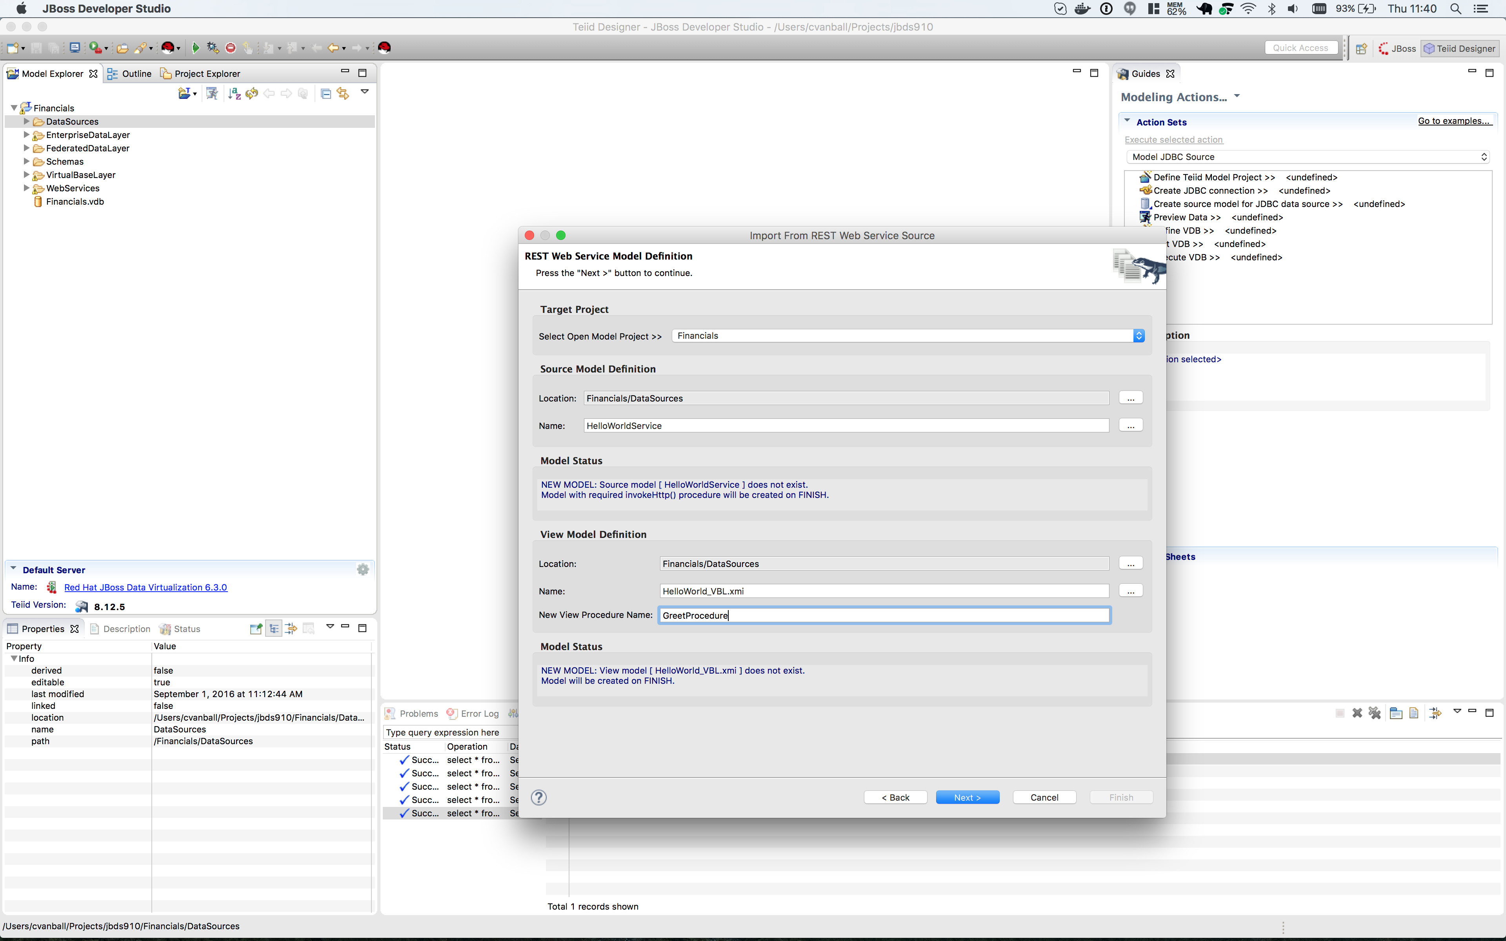Open the Model JDBC Source action set dropdown
The height and width of the screenshot is (941, 1506).
(1307, 157)
